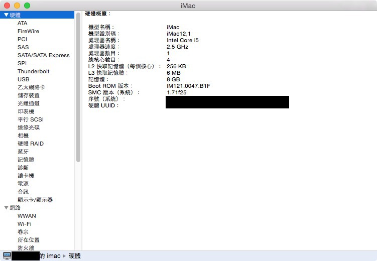Click the imac item in path bar
Image resolution: width=377 pixels, height=261 pixels.
(x=50, y=256)
